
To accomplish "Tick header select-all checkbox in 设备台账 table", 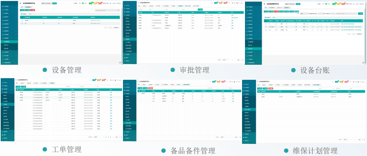I will point(266,21).
